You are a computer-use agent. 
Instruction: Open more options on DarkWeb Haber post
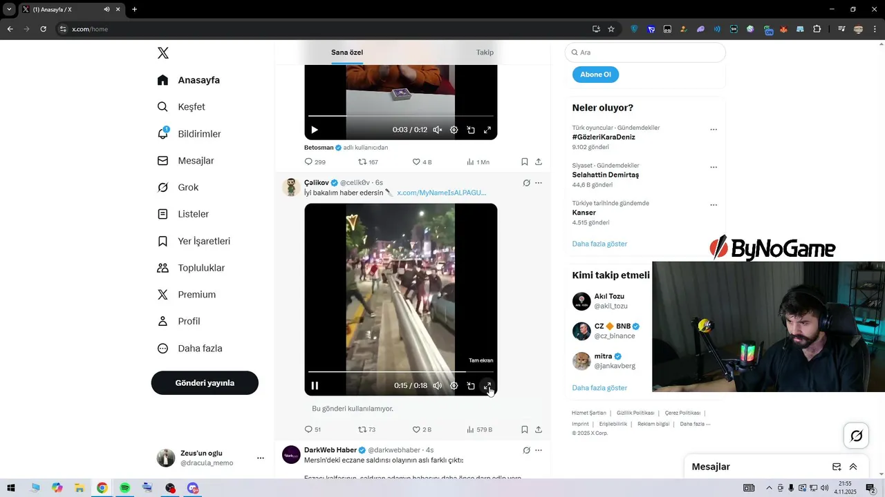click(539, 450)
